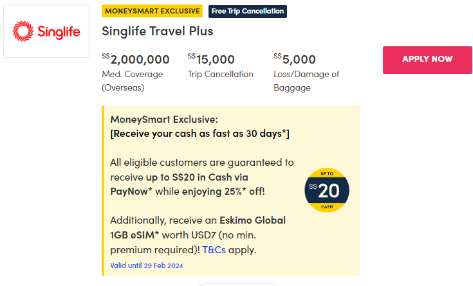
Task: Select the Med. Coverage (Overseas) label
Action: [133, 81]
